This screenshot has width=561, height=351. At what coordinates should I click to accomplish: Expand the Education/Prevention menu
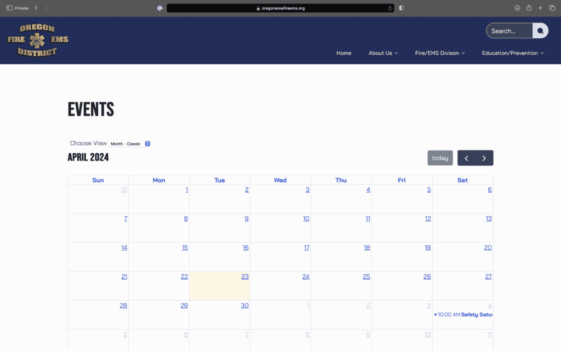512,53
